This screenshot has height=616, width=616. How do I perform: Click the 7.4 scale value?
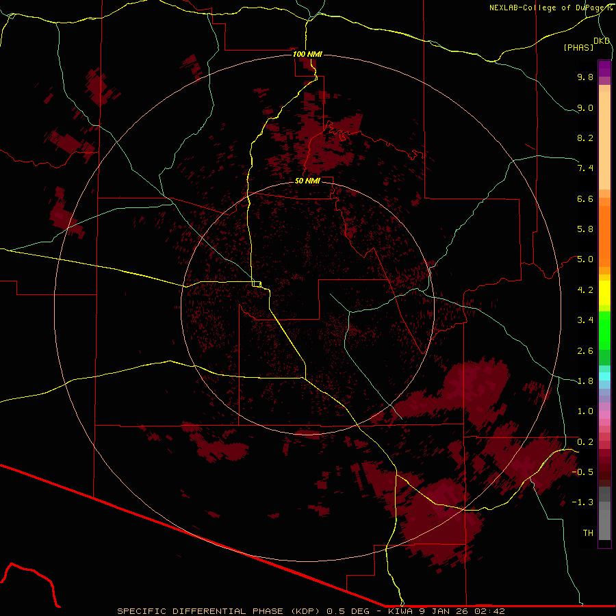585,168
